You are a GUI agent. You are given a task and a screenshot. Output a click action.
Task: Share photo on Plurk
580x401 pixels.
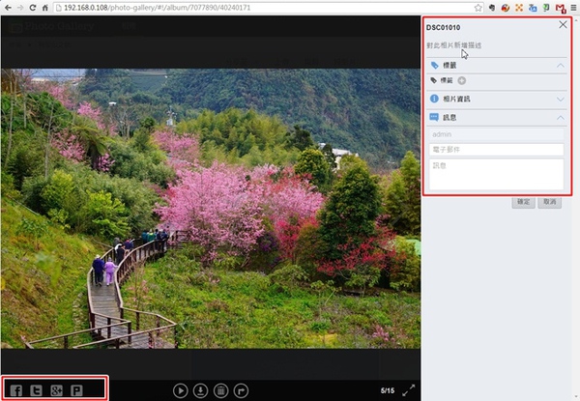(76, 390)
